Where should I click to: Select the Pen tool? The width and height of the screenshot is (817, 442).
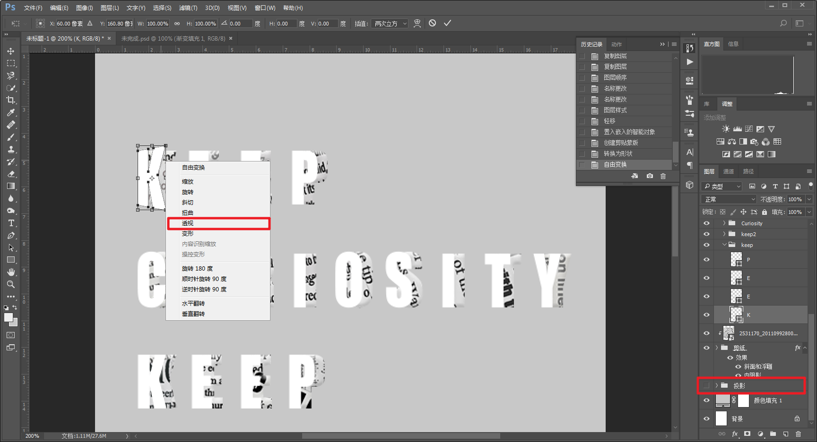[10, 235]
